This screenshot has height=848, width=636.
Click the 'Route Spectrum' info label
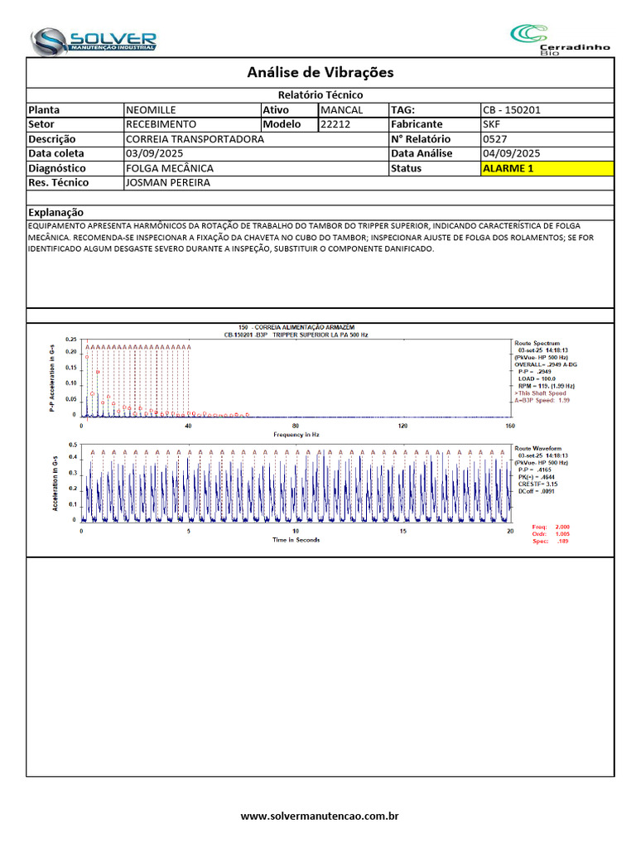click(x=537, y=344)
